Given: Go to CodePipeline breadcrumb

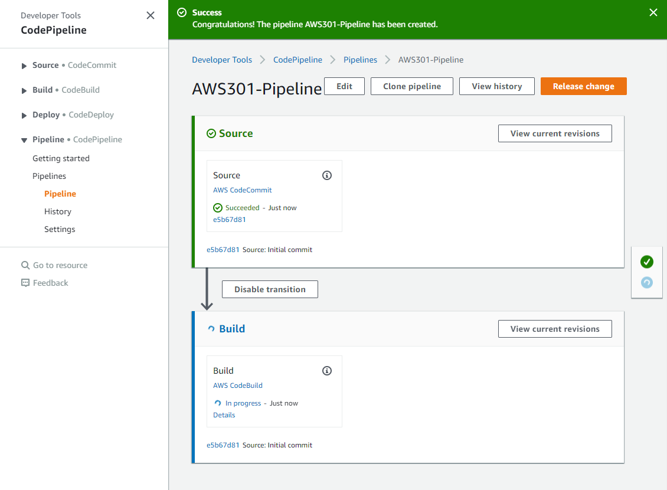Looking at the screenshot, I should click(x=297, y=60).
